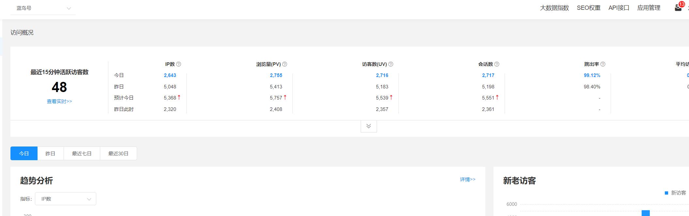The height and width of the screenshot is (216, 689).
Task: Click help icon next to 跳出率
Action: click(x=603, y=64)
